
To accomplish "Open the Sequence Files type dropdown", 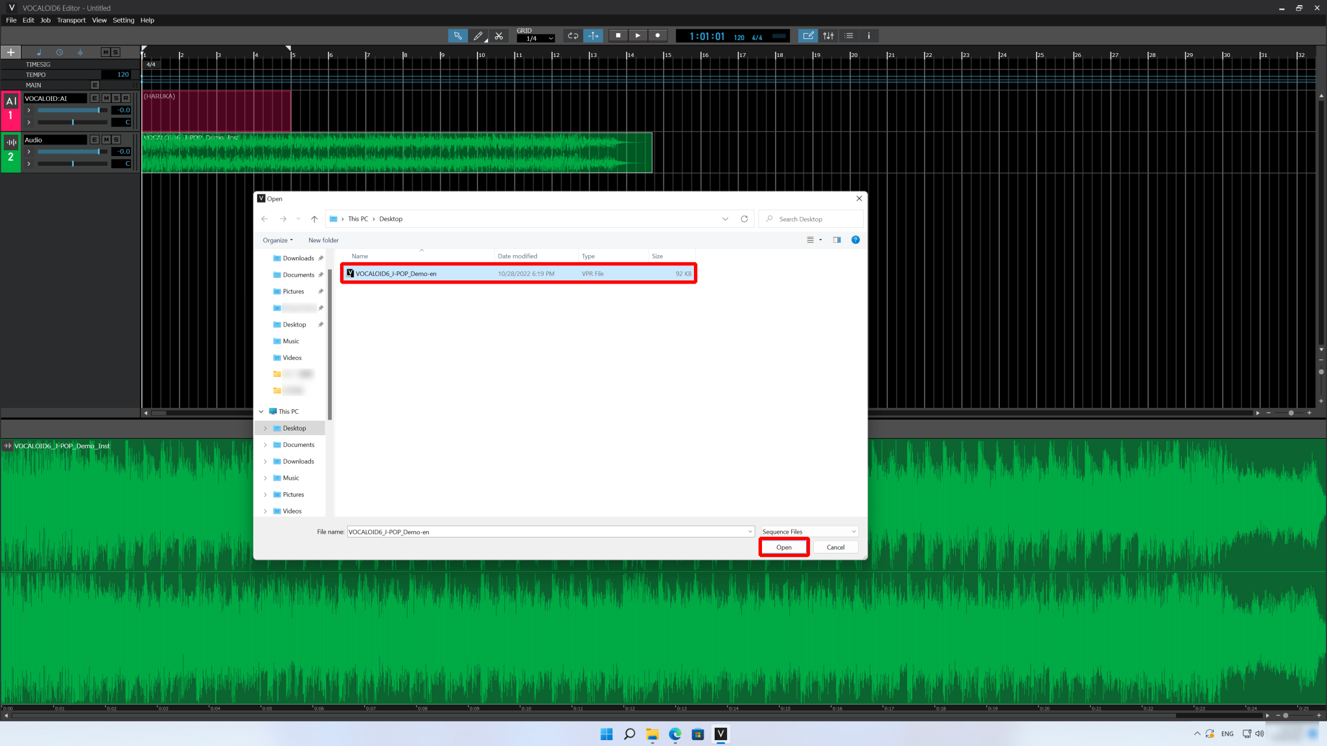I will 808,531.
